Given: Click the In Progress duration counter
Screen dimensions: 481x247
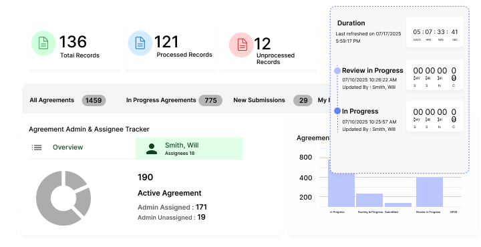Looking at the screenshot, I should tap(435, 116).
